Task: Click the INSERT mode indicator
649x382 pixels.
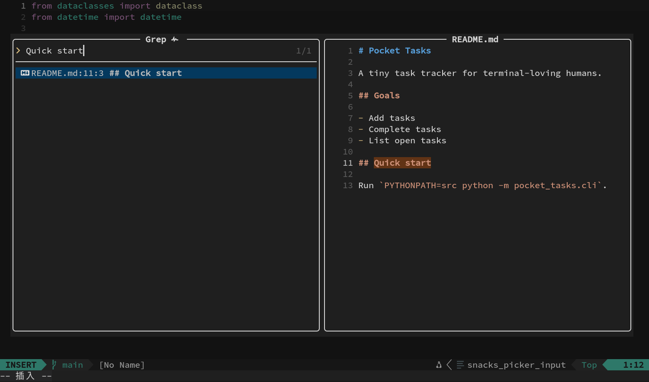Action: coord(21,365)
